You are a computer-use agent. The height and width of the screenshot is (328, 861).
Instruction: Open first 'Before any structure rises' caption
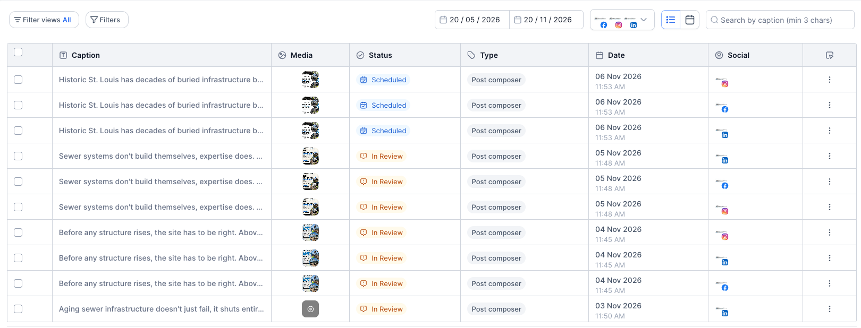tap(161, 232)
